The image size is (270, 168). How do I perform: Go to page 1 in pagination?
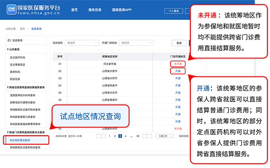tap(109, 136)
